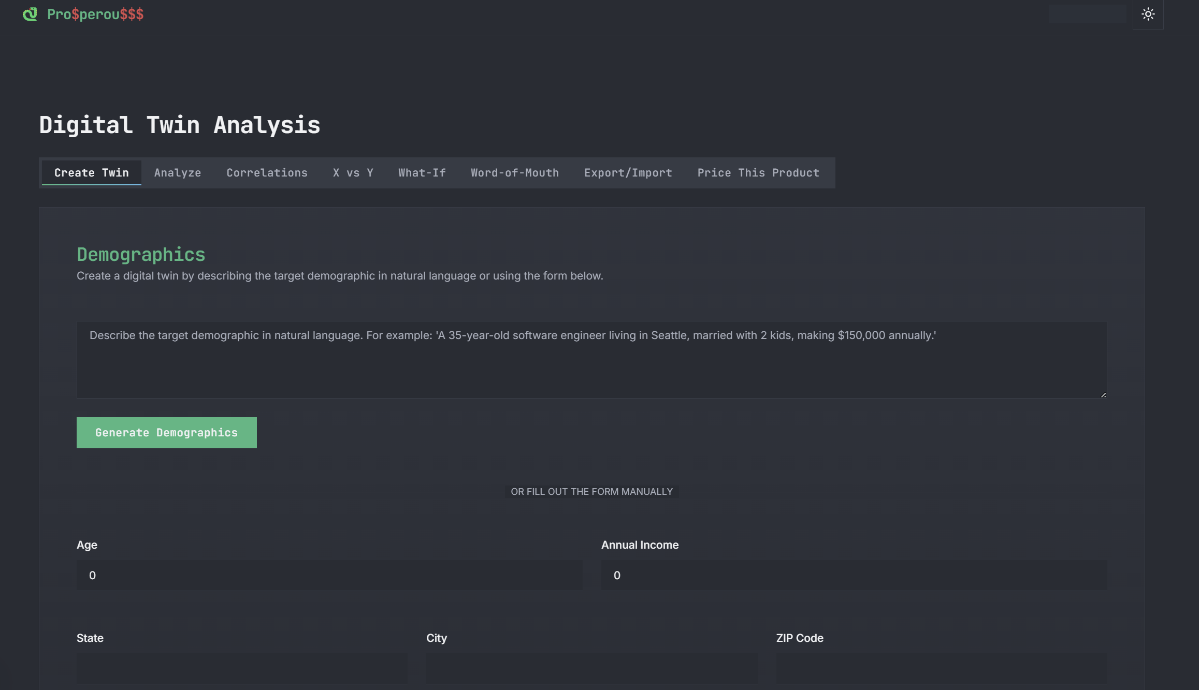
Task: Grab the textarea resize handle
Action: click(1103, 395)
